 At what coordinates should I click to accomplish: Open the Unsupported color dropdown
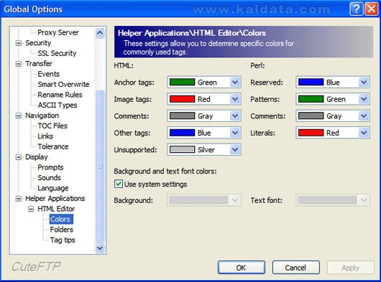235,149
